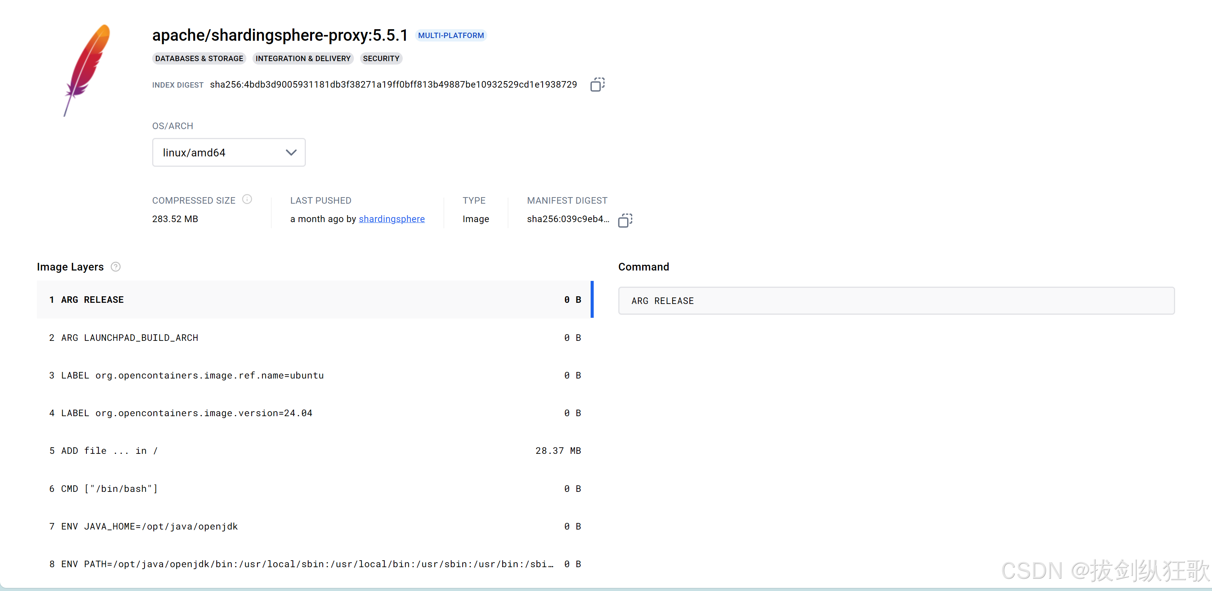Image resolution: width=1212 pixels, height=591 pixels.
Task: Click the Command box showing ARG RELEASE
Action: point(896,300)
